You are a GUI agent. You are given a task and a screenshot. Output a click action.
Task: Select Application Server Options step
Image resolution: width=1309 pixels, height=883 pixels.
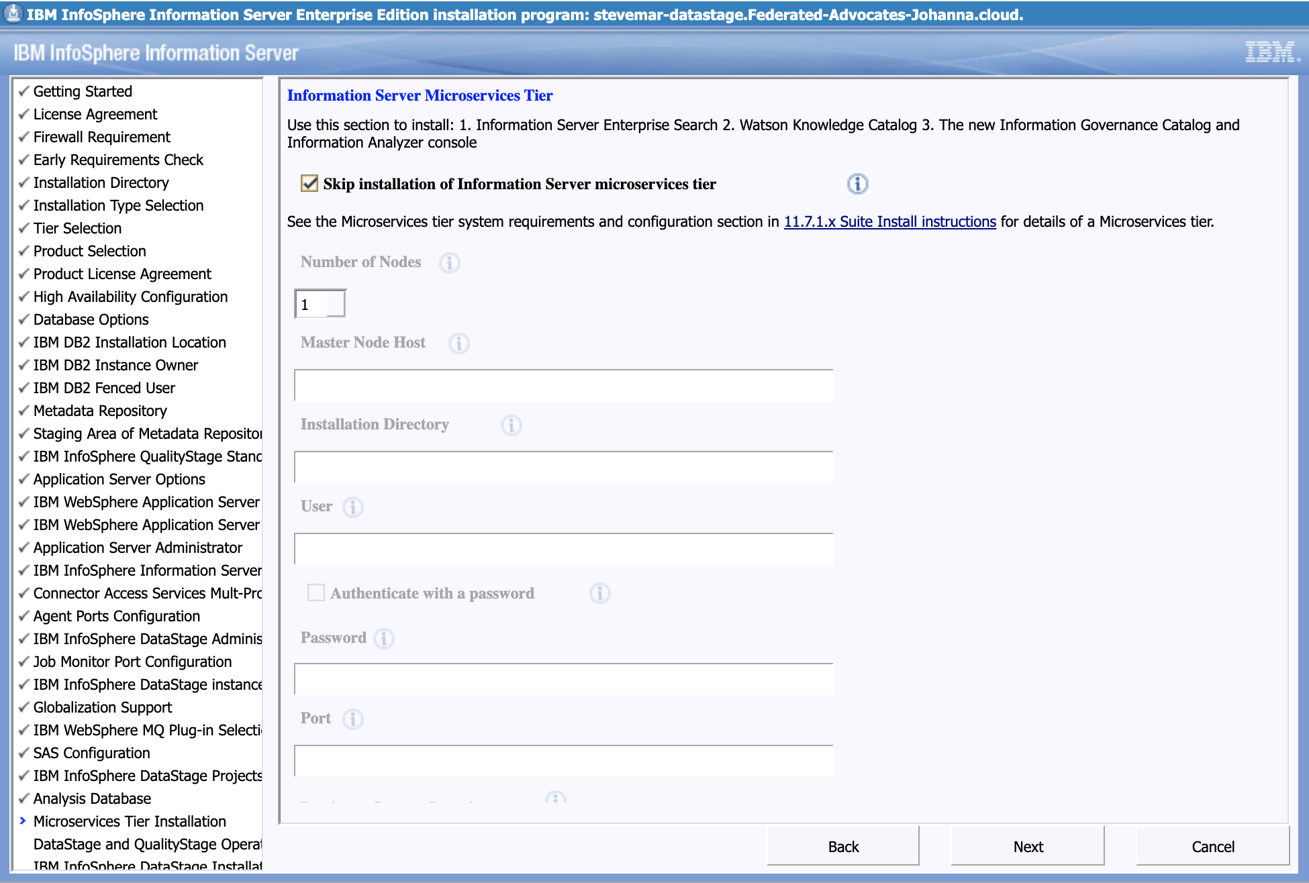tap(119, 479)
